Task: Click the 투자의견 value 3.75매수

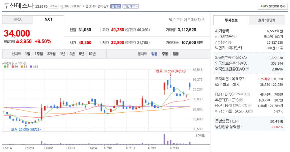Action: click(x=264, y=79)
